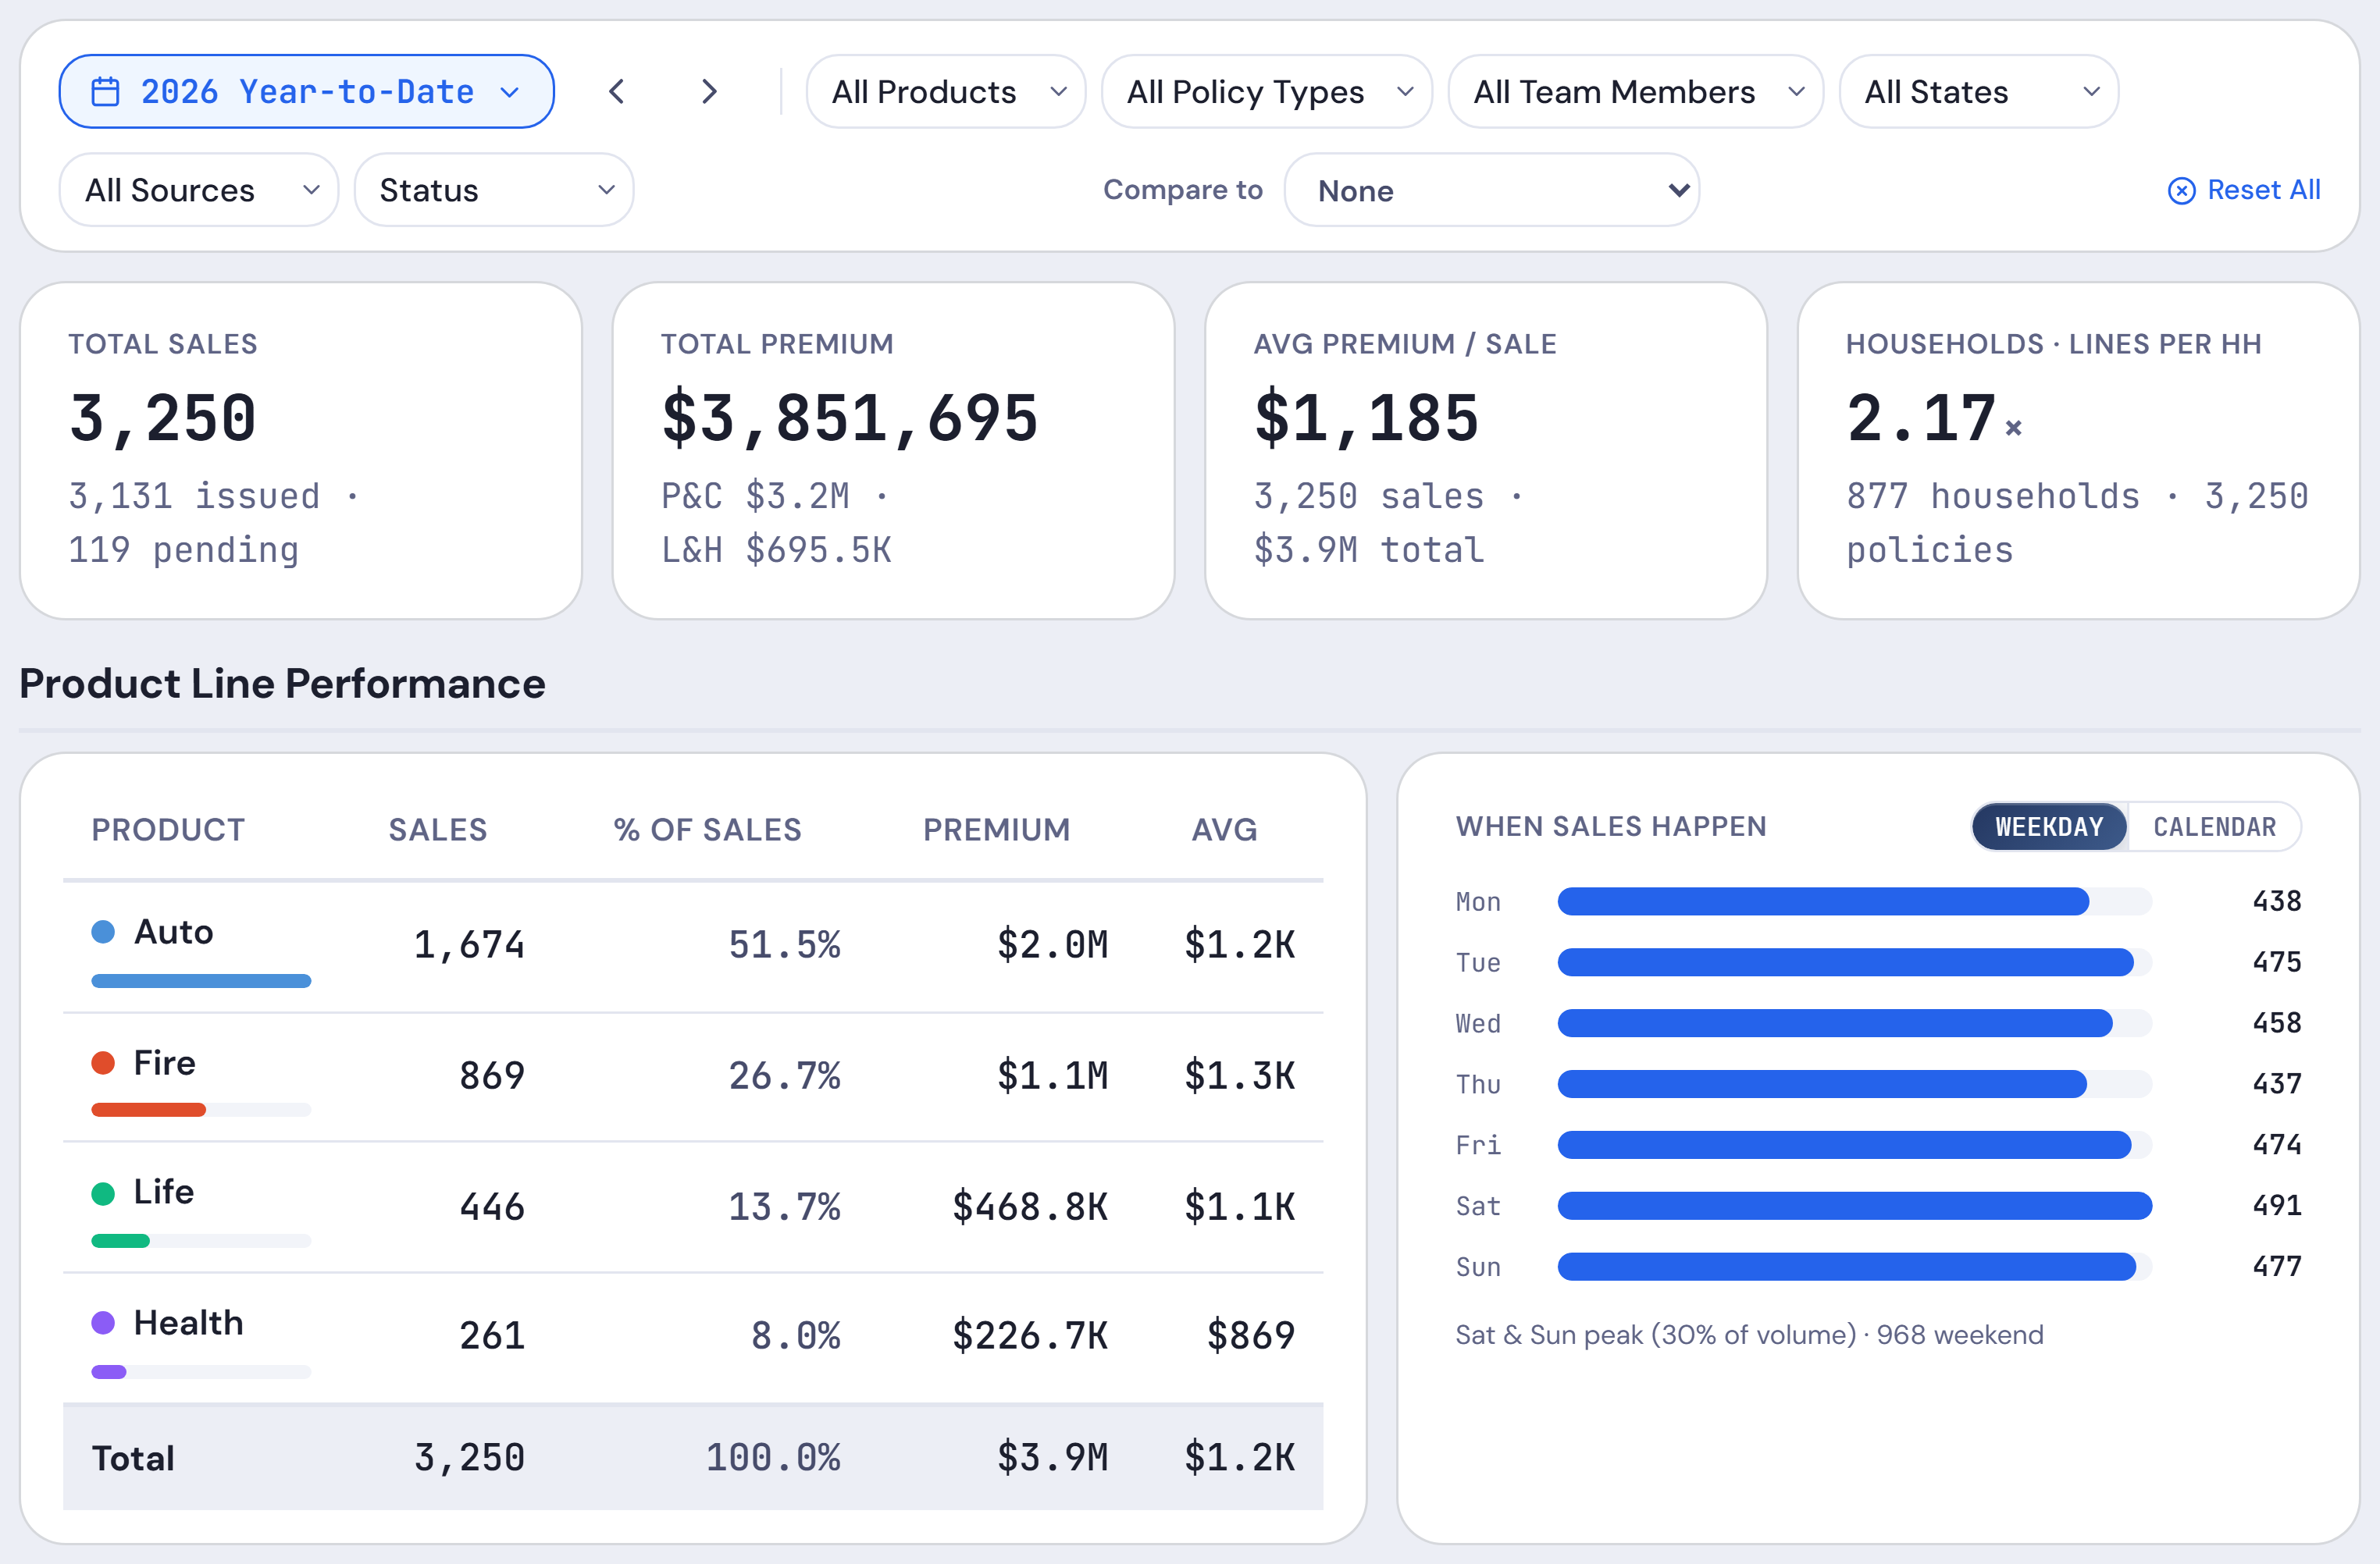Click the Households Lines per HH card
Image resolution: width=2380 pixels, height=1564 pixels.
click(x=2078, y=451)
